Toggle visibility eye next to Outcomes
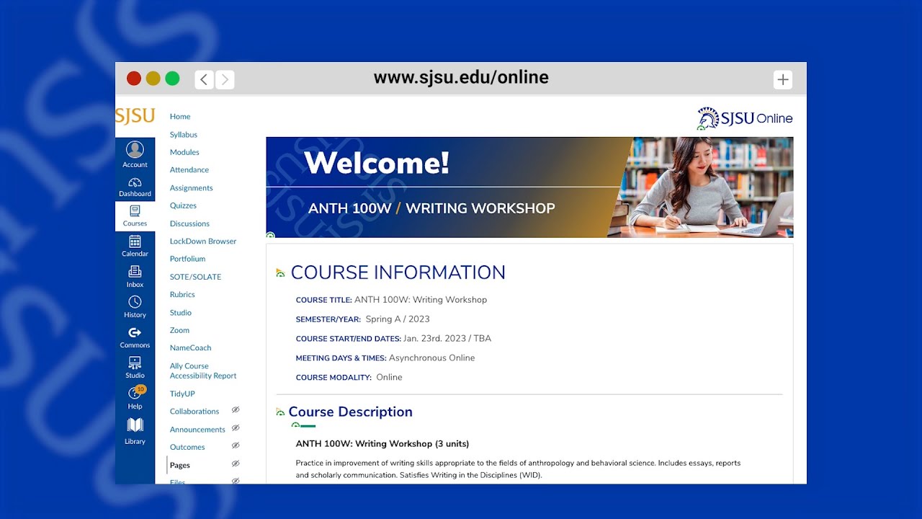The width and height of the screenshot is (922, 519). pos(236,445)
